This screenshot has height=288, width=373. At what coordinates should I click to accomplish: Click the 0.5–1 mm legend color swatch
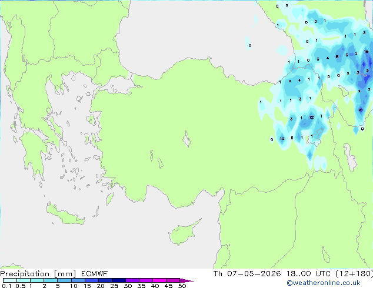click(24, 280)
